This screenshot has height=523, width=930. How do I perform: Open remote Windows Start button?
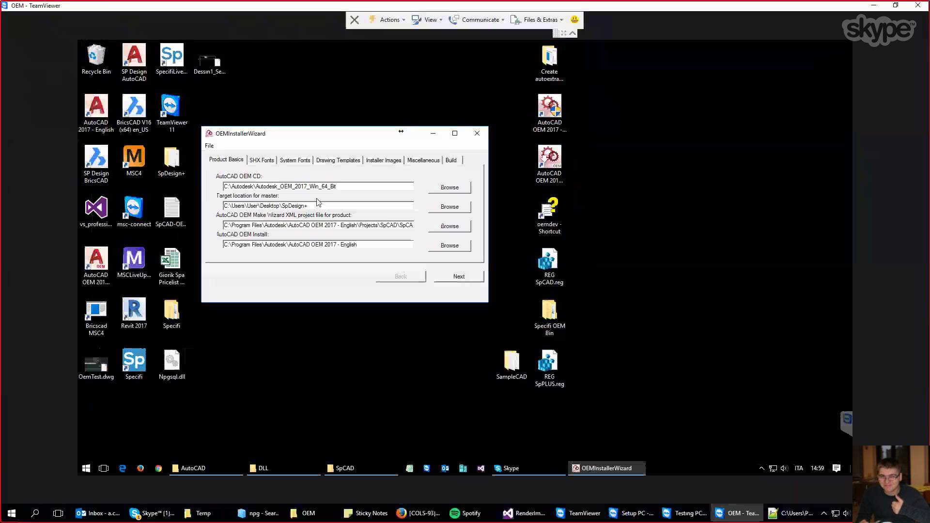[x=86, y=468]
